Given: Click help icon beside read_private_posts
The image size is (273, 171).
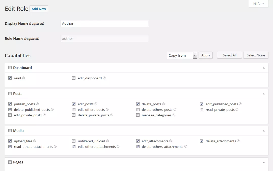Looking at the screenshot, I should coord(237,110).
